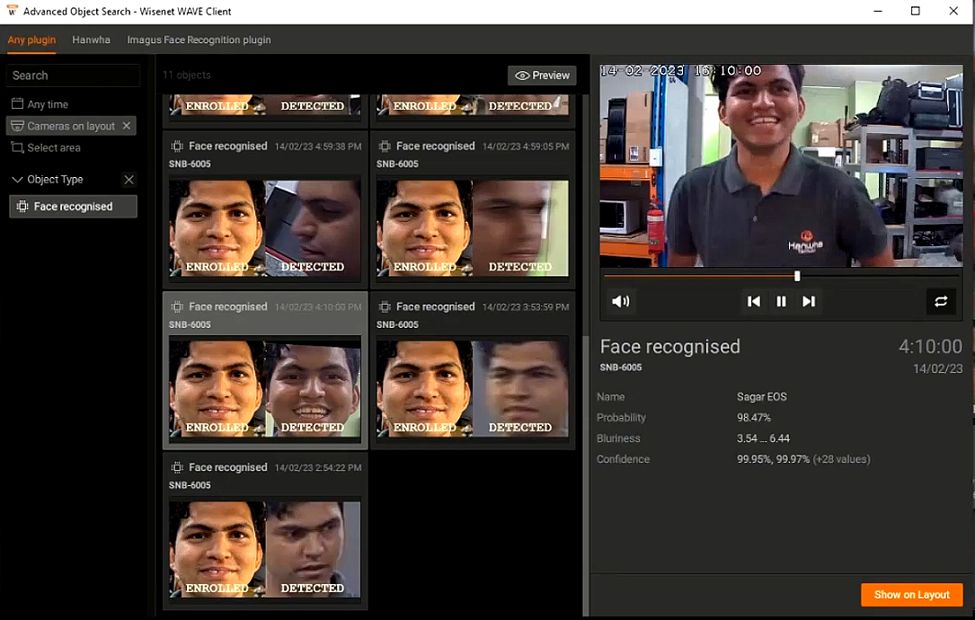The height and width of the screenshot is (620, 975).
Task: Clear the Object Type filter
Action: click(129, 180)
